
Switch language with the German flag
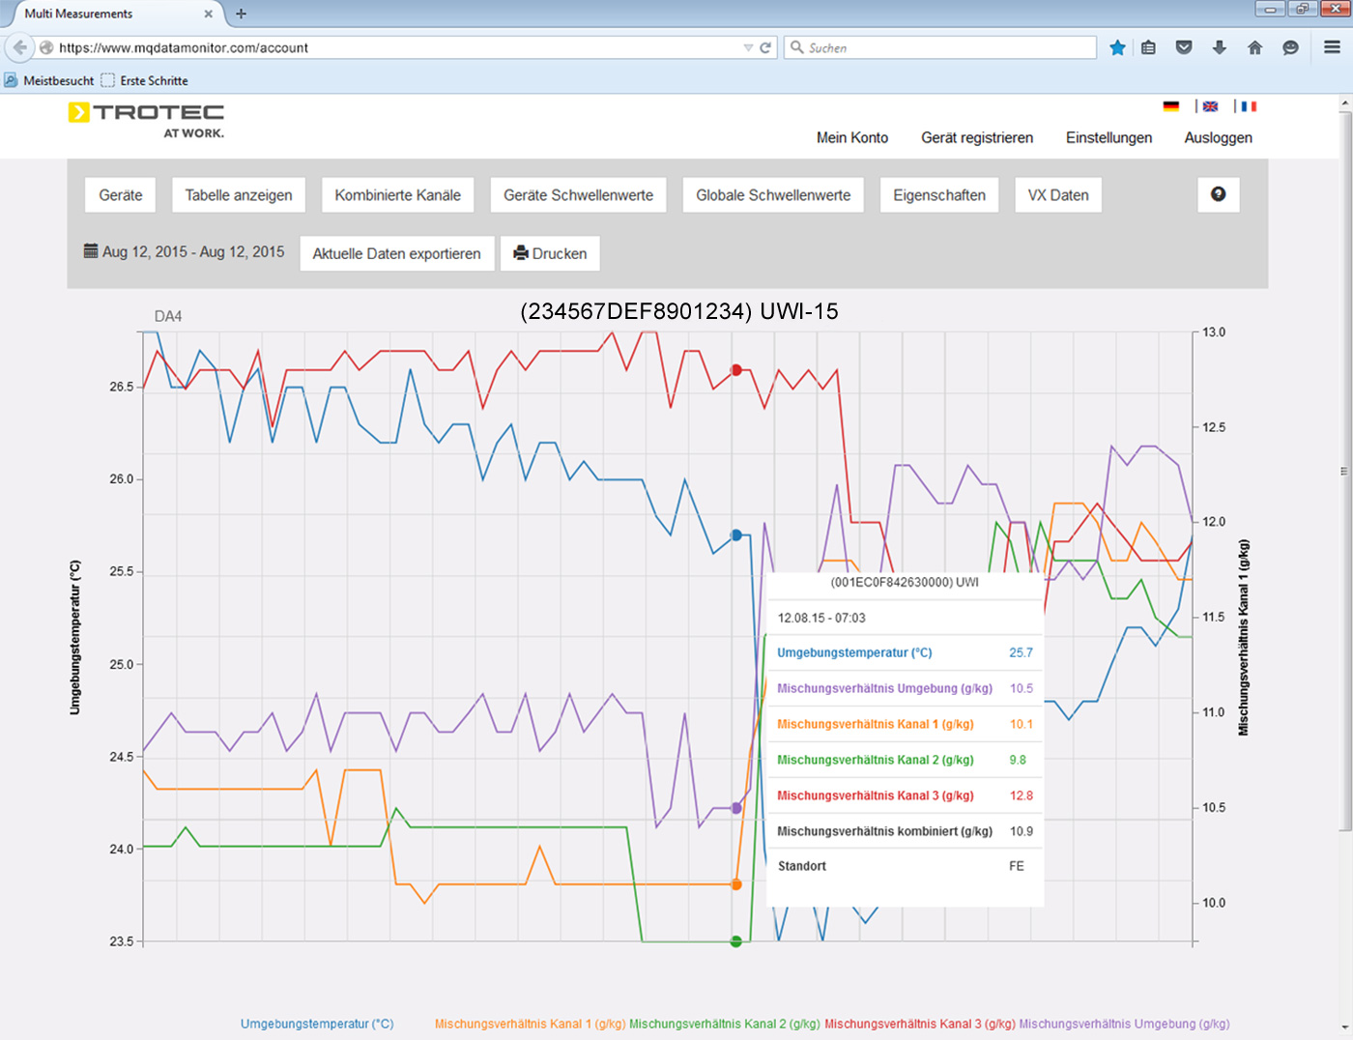pos(1171,106)
